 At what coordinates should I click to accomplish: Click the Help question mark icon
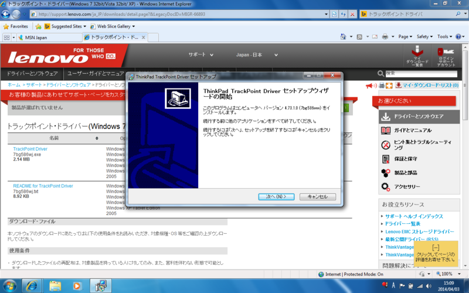coord(458,36)
